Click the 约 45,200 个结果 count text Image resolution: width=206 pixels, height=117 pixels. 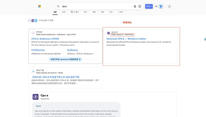46,21
